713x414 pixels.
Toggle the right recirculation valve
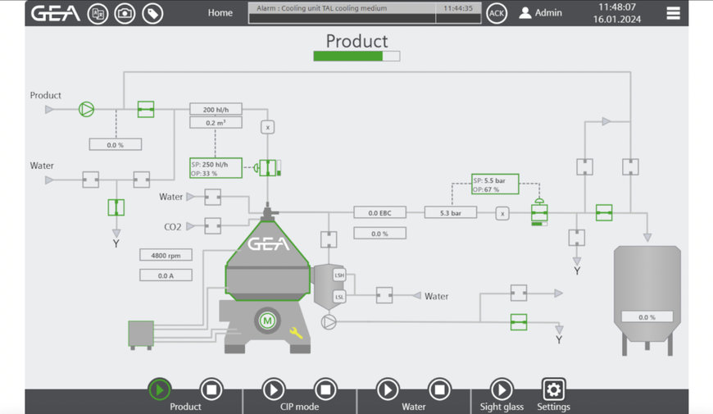point(630,167)
